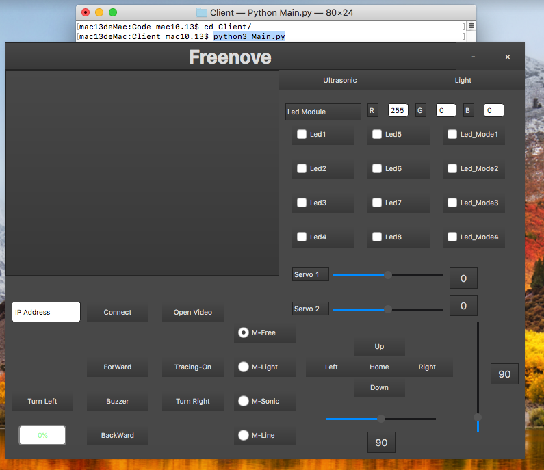The width and height of the screenshot is (544, 470).
Task: Click the folder icon in Terminal title
Action: click(x=202, y=13)
